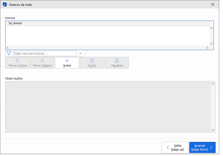Click the Anexo column header
The height and width of the screenshot is (156, 223).
110,23
